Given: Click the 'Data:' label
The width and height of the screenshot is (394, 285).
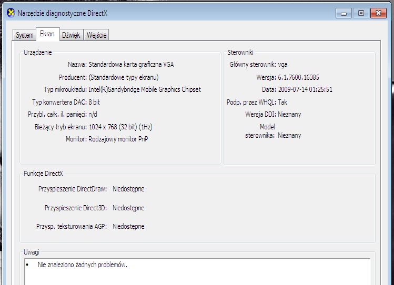Looking at the screenshot, I should (269, 89).
